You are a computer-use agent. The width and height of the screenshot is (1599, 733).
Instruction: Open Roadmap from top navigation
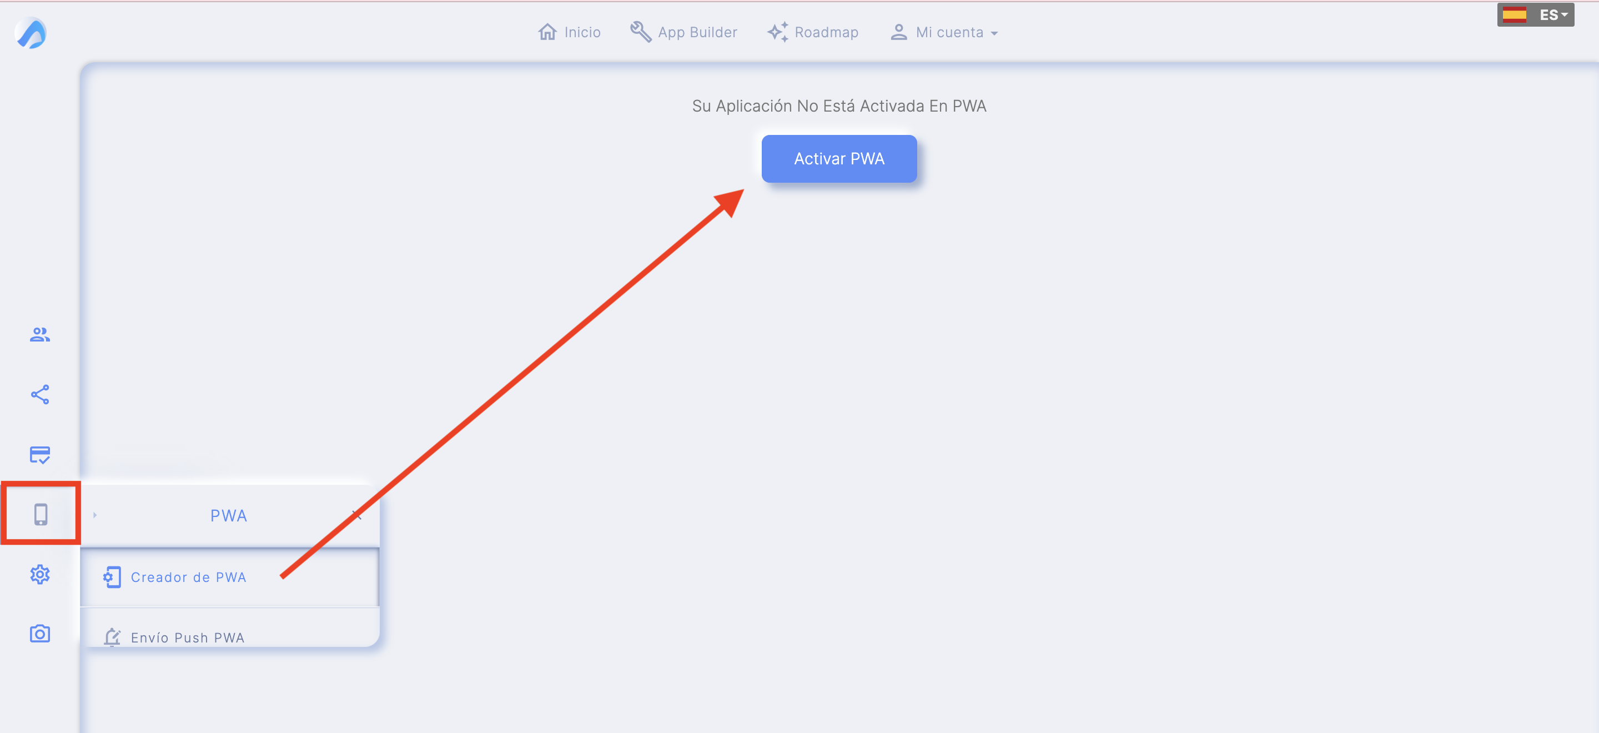click(812, 32)
